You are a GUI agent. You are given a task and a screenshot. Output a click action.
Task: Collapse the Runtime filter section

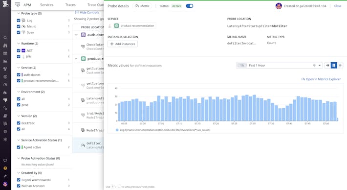click(19, 44)
